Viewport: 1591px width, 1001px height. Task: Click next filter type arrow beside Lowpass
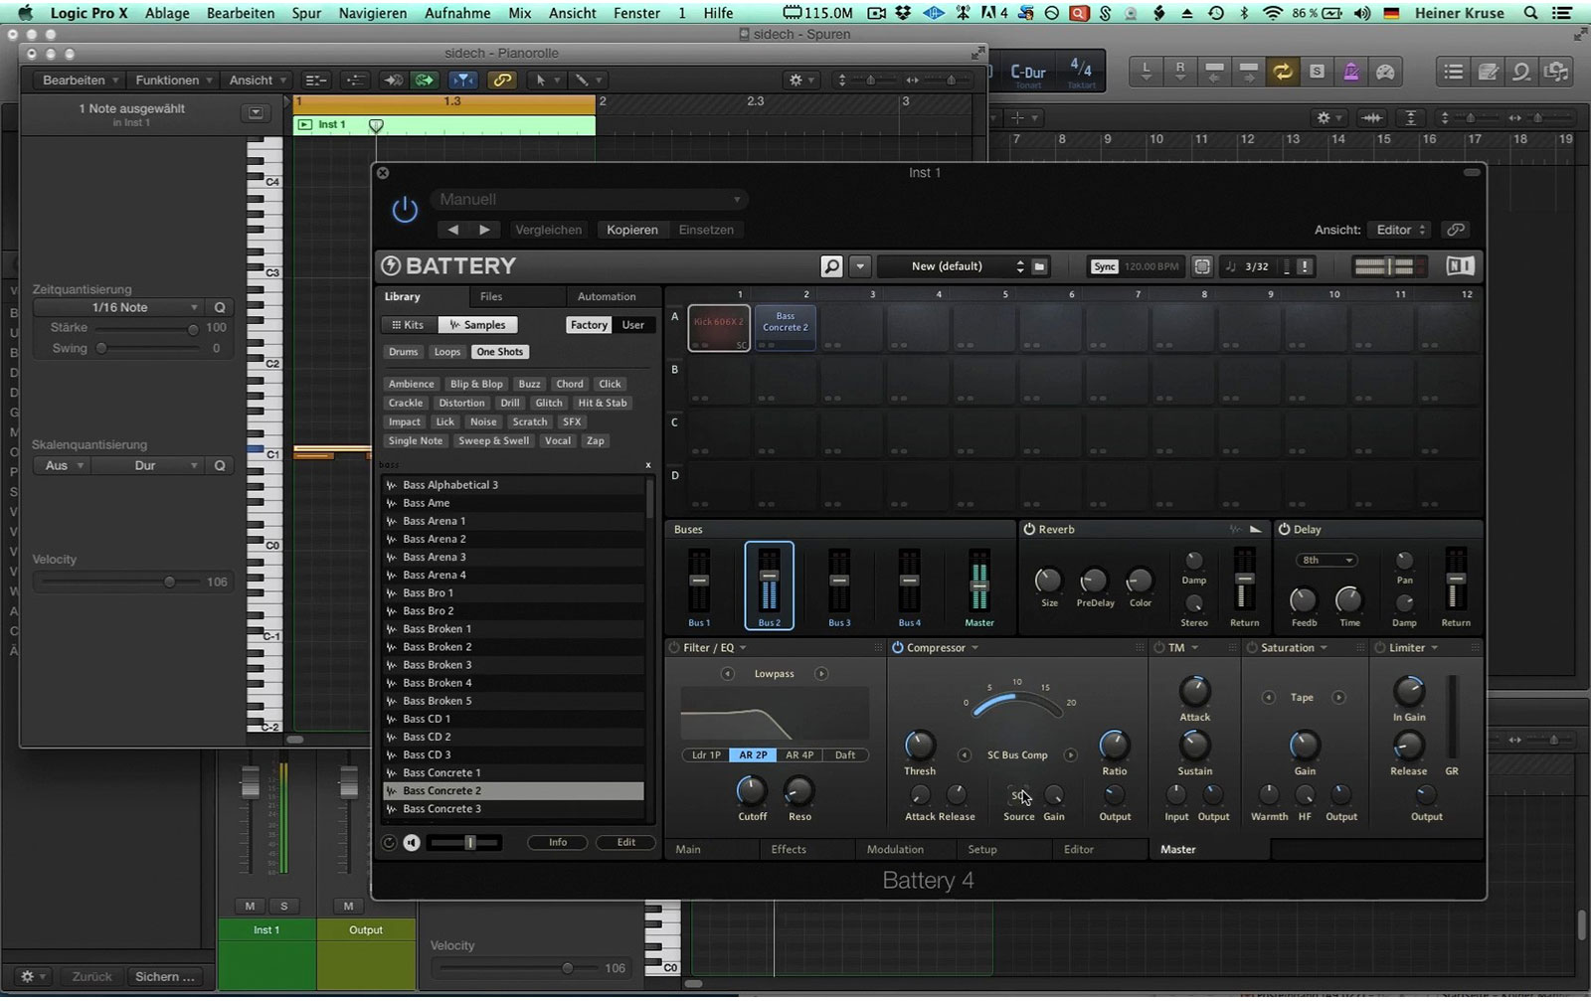coord(821,674)
